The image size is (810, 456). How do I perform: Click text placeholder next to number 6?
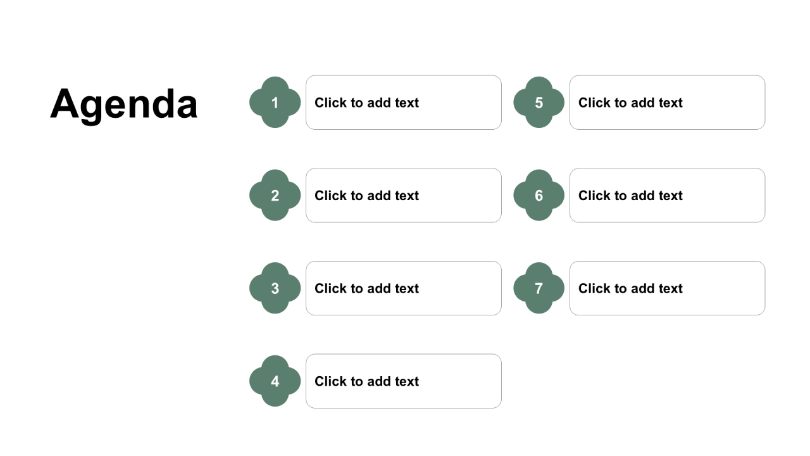point(668,195)
